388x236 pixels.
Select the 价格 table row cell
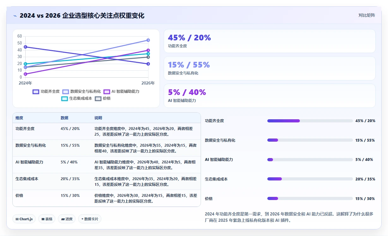[x=19, y=196]
